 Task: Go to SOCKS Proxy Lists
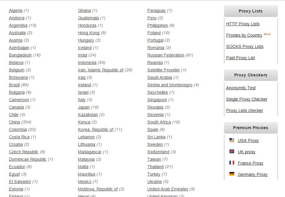245,46
